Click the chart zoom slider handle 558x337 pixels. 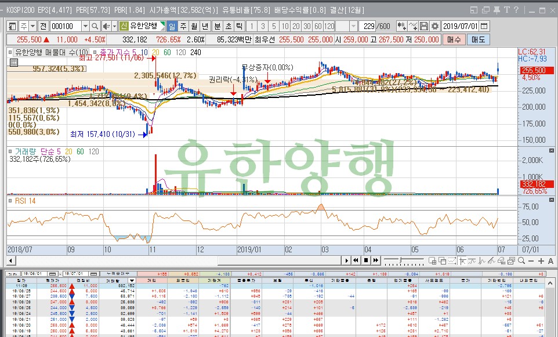point(401,260)
